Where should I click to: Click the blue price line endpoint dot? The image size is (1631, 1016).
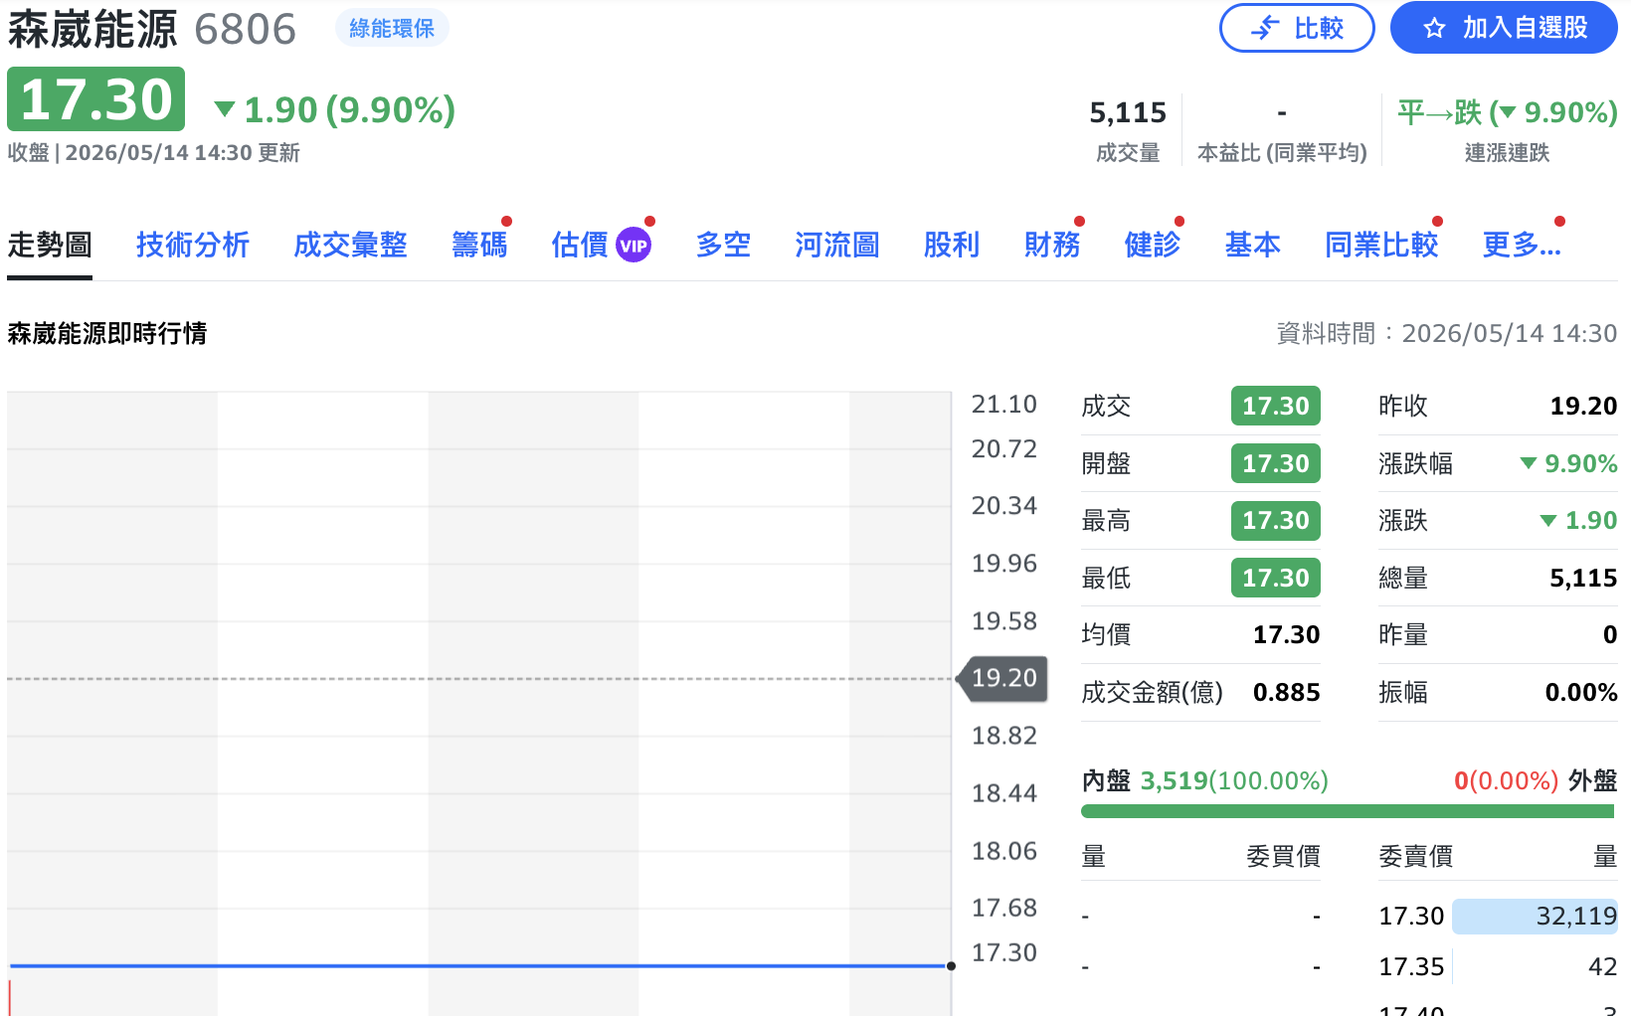point(952,966)
